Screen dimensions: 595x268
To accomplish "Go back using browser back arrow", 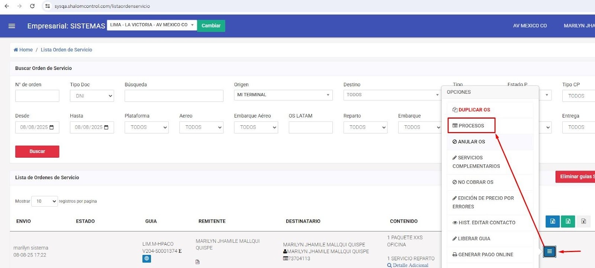I will (x=7, y=6).
